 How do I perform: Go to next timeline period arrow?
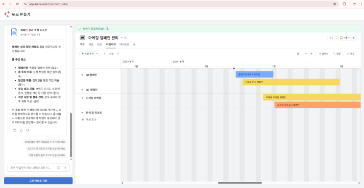(118, 54)
